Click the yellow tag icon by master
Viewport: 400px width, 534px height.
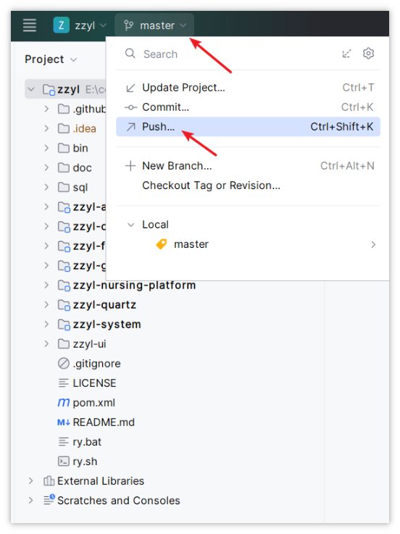[161, 244]
